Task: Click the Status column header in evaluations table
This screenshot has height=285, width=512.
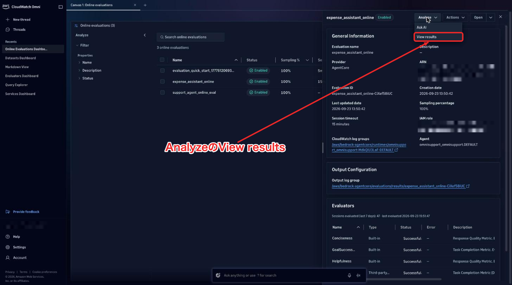Action: pyautogui.click(x=252, y=60)
